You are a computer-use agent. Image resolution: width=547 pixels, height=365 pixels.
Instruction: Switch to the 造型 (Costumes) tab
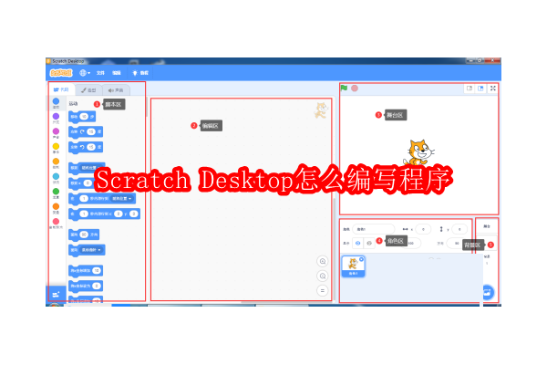coord(88,90)
